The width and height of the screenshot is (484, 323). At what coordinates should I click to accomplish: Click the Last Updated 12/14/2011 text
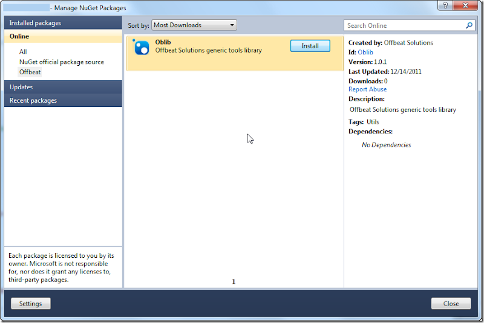(385, 71)
